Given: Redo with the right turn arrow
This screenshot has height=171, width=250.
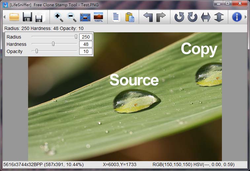Looking at the screenshot, I should 161,17.
